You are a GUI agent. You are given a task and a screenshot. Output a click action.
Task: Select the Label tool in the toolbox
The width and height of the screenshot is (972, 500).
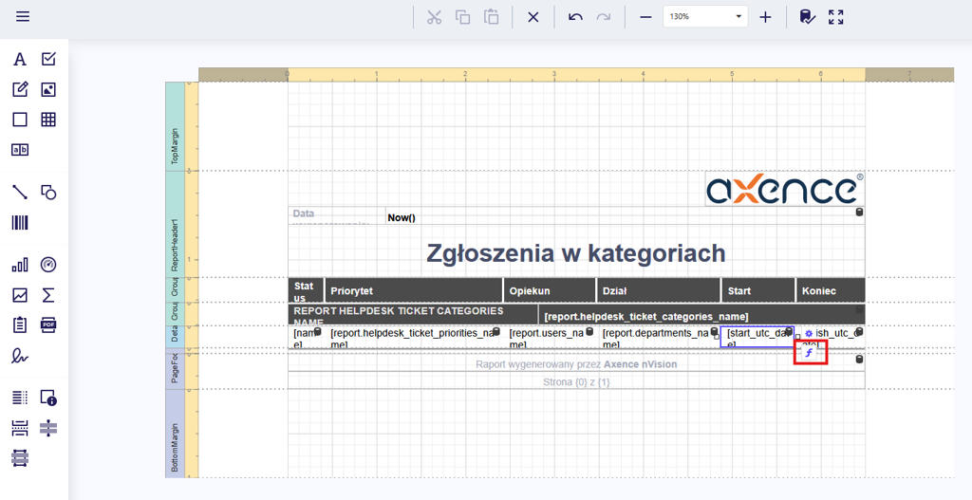pos(19,60)
